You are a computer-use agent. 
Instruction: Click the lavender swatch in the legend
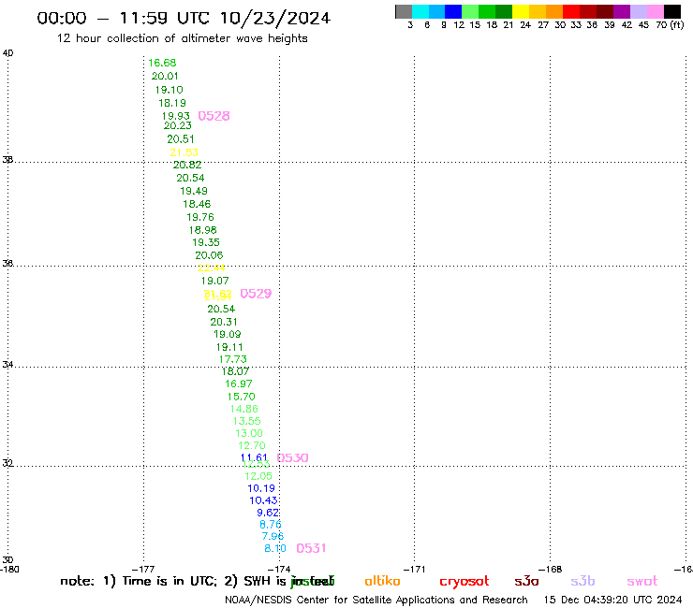638,11
